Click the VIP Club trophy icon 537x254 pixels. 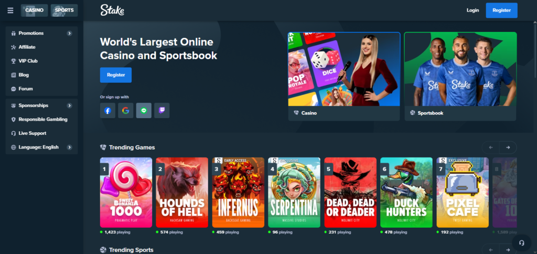pyautogui.click(x=13, y=61)
